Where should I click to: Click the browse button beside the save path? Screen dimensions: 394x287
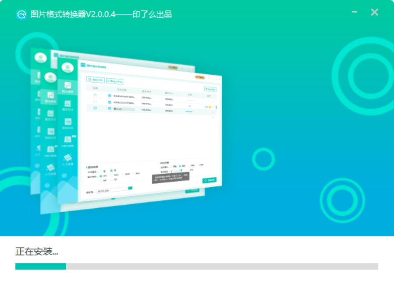(130, 187)
